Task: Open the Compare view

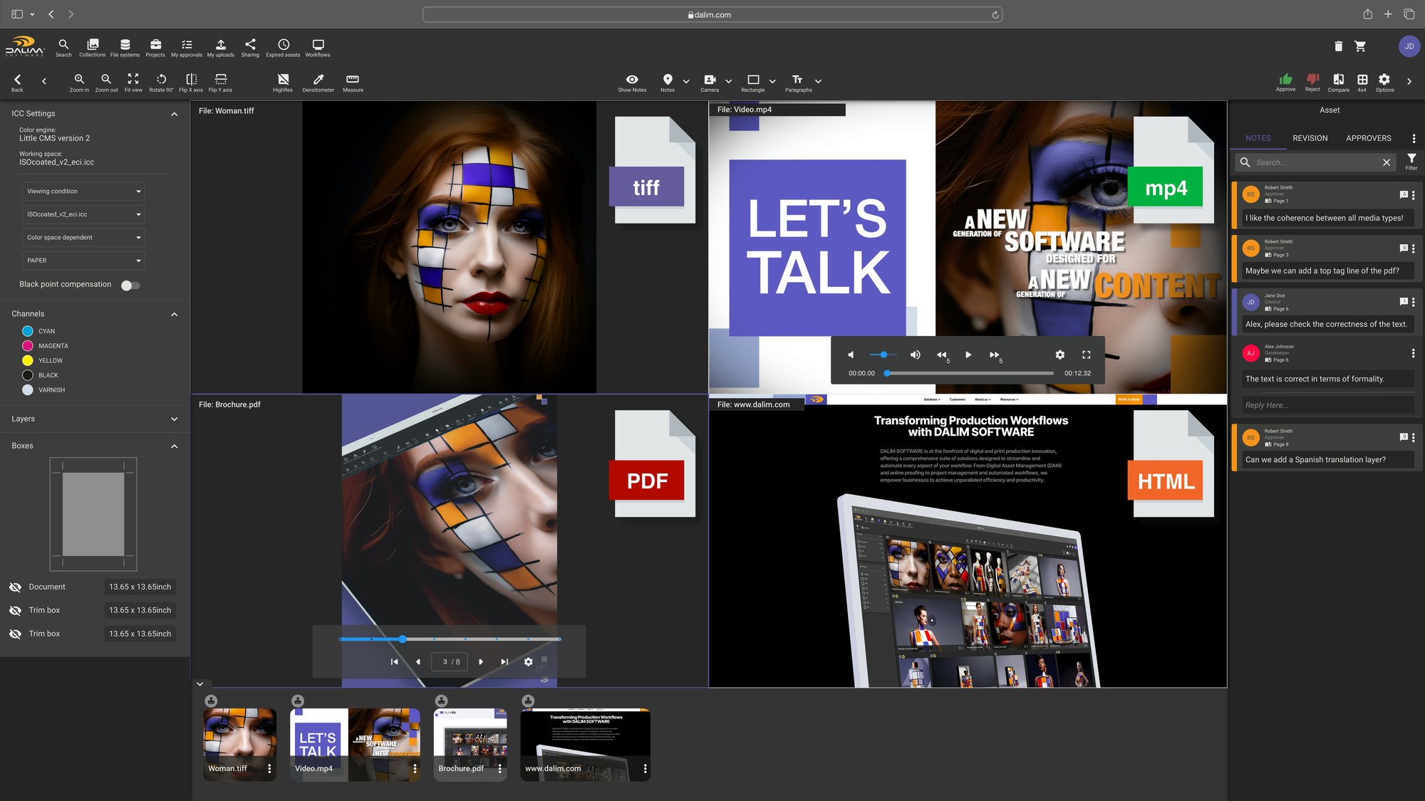Action: (1338, 83)
